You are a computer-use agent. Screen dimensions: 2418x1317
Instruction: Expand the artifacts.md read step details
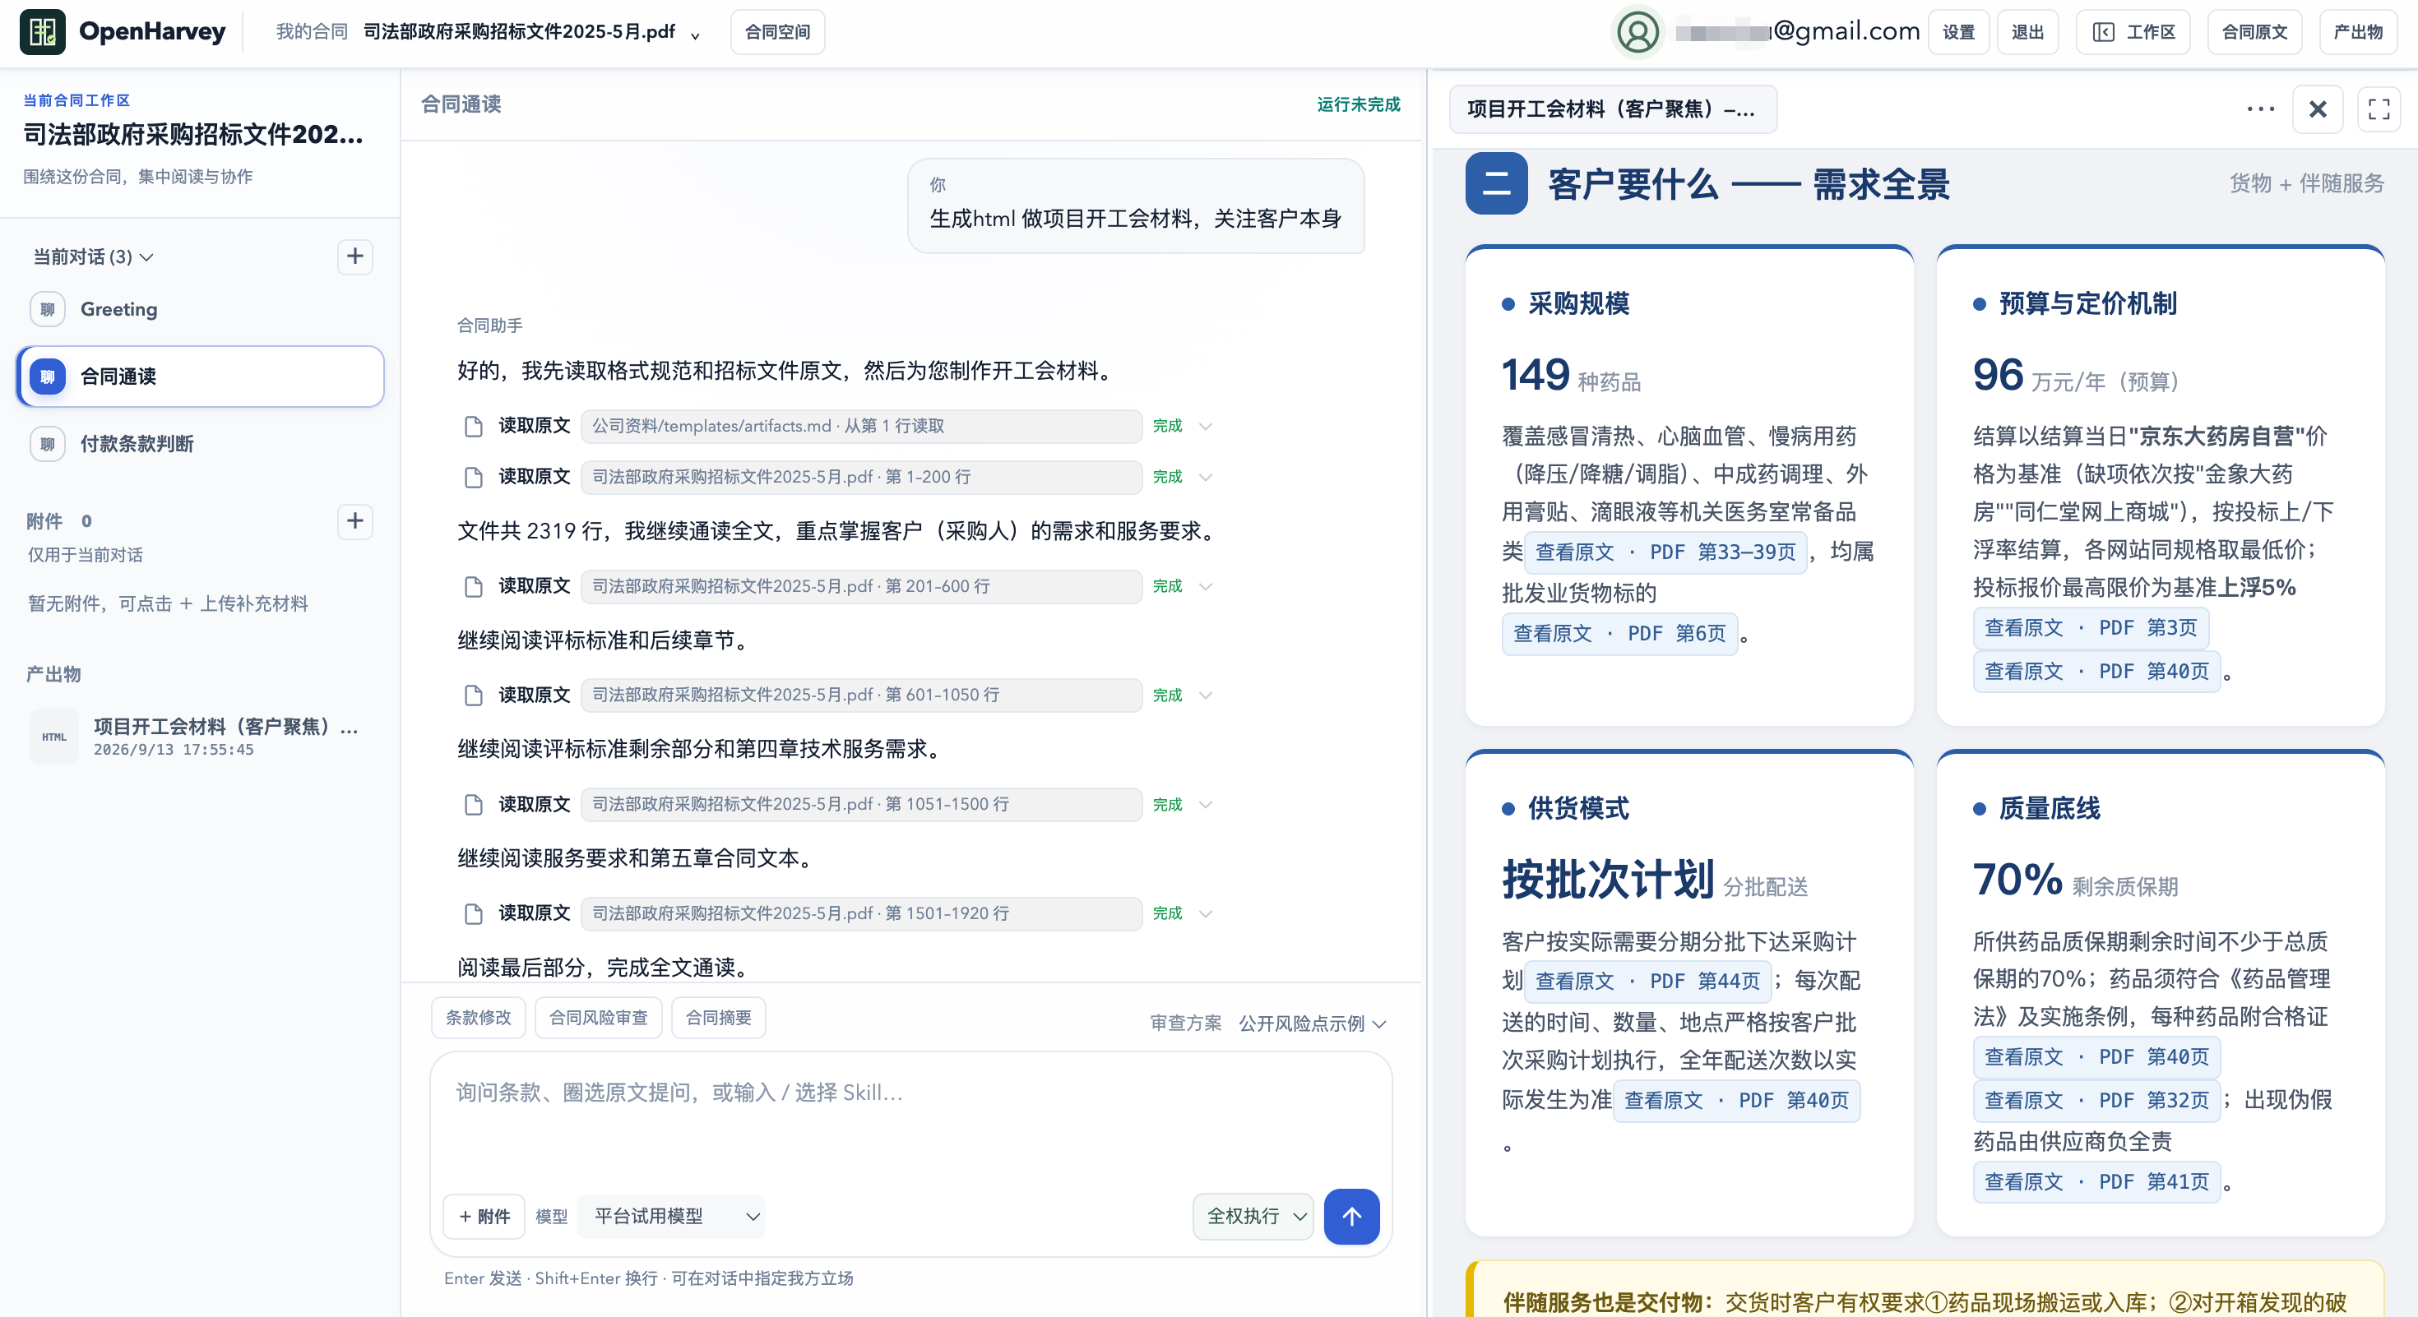[1207, 426]
